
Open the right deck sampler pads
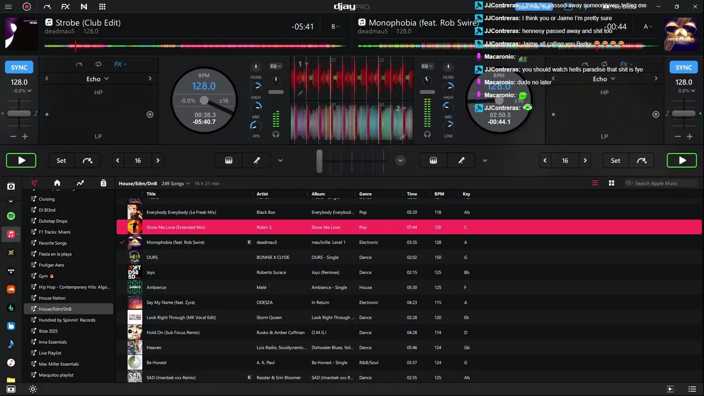433,161
